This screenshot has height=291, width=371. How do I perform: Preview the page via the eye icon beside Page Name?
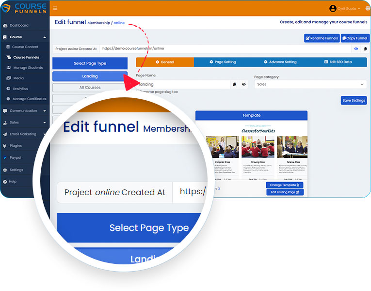[244, 84]
